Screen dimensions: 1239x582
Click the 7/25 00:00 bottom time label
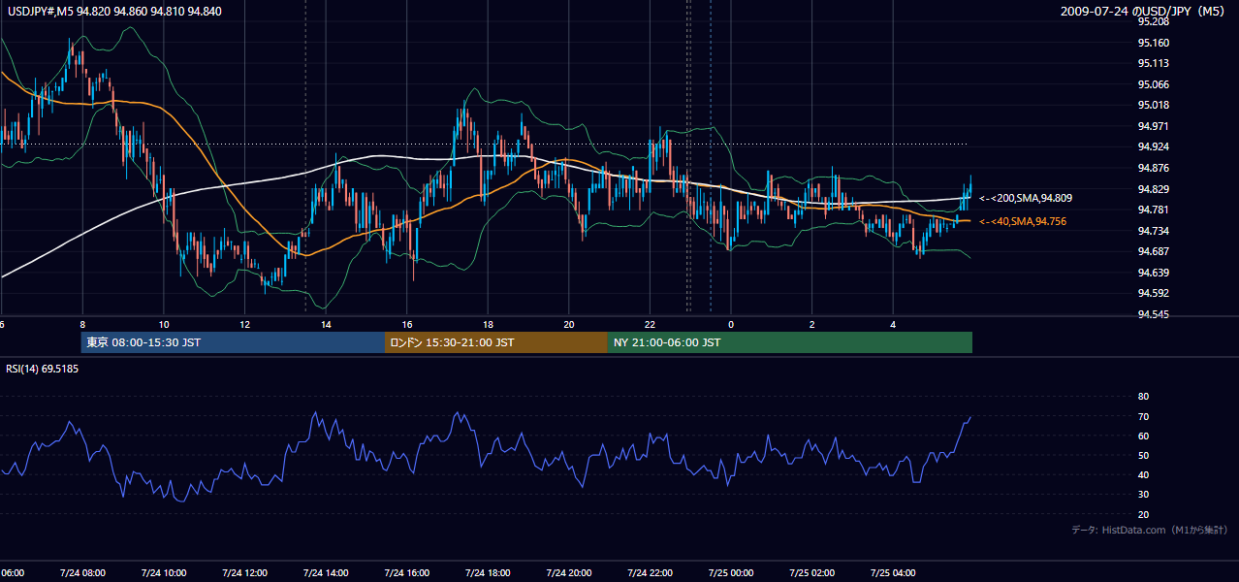[x=731, y=573]
